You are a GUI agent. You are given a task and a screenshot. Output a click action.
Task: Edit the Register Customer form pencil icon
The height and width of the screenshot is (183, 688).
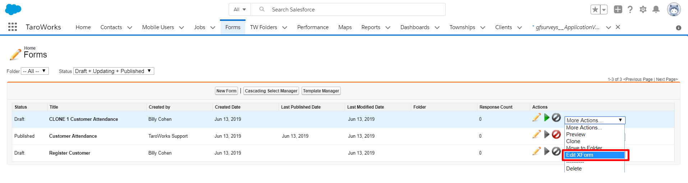(537, 151)
